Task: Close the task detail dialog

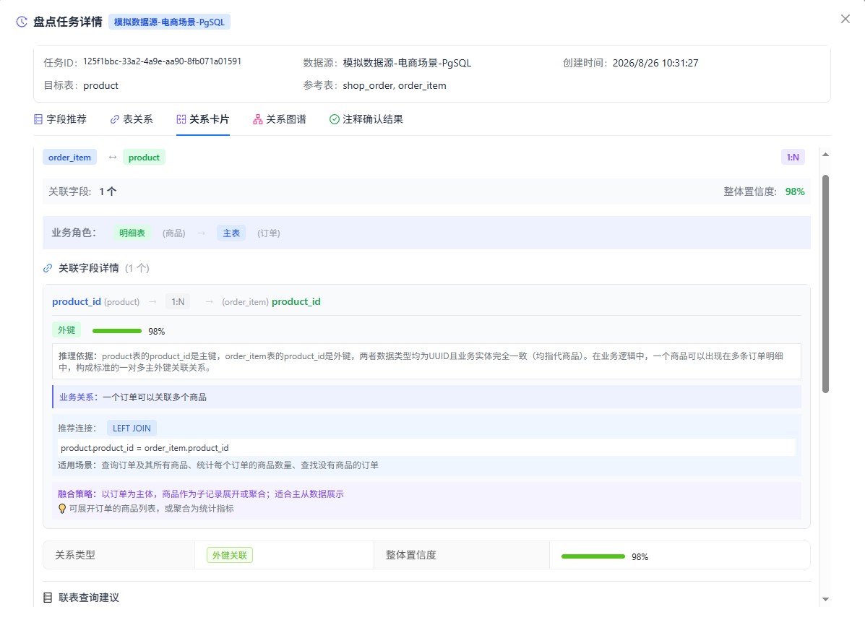Action: click(x=845, y=20)
